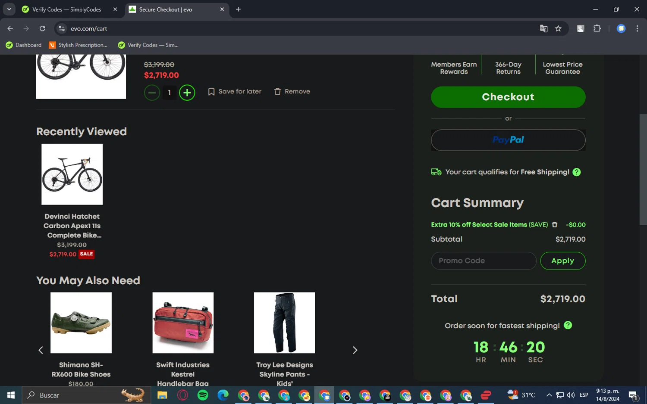The image size is (647, 404).
Task: View site information icon in address bar
Action: pyautogui.click(x=62, y=28)
